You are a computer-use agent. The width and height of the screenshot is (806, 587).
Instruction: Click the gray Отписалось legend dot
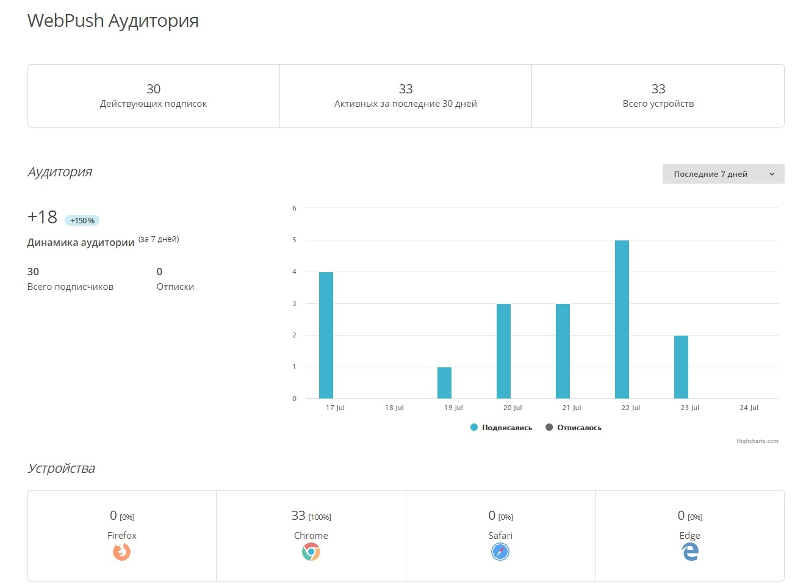pyautogui.click(x=549, y=428)
